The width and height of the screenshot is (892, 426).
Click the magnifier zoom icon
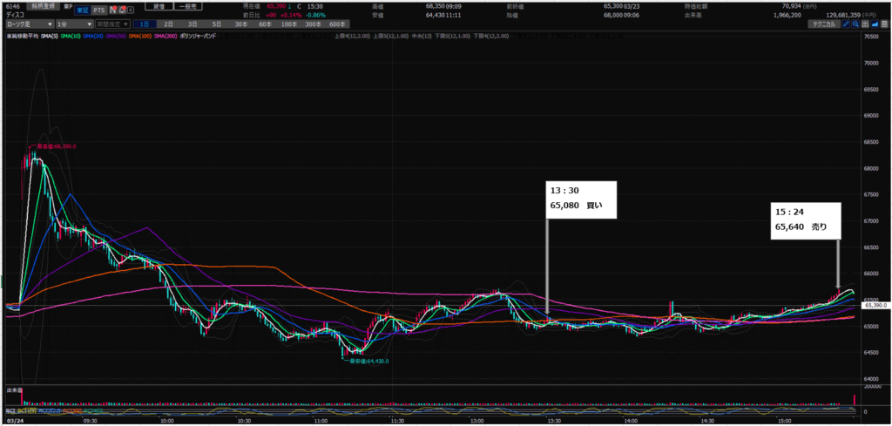click(856, 24)
